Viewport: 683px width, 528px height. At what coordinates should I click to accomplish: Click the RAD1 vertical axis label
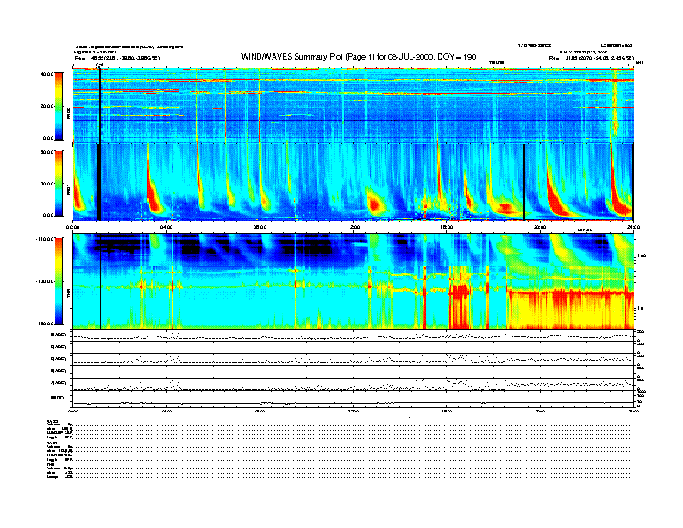coord(68,189)
